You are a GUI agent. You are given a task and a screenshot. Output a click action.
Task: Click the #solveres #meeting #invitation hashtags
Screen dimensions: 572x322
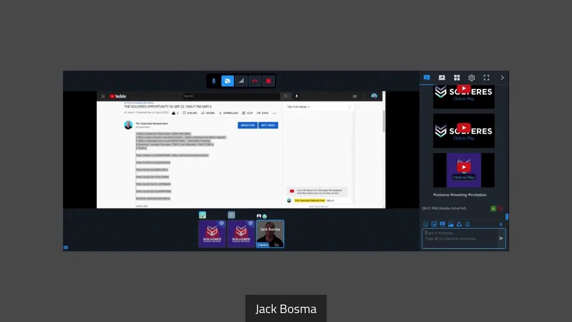point(460,195)
